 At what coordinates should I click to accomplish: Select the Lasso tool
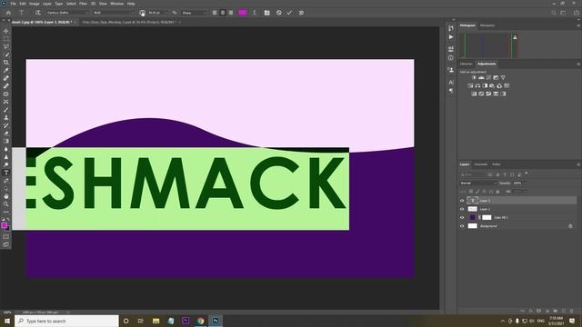coord(6,46)
